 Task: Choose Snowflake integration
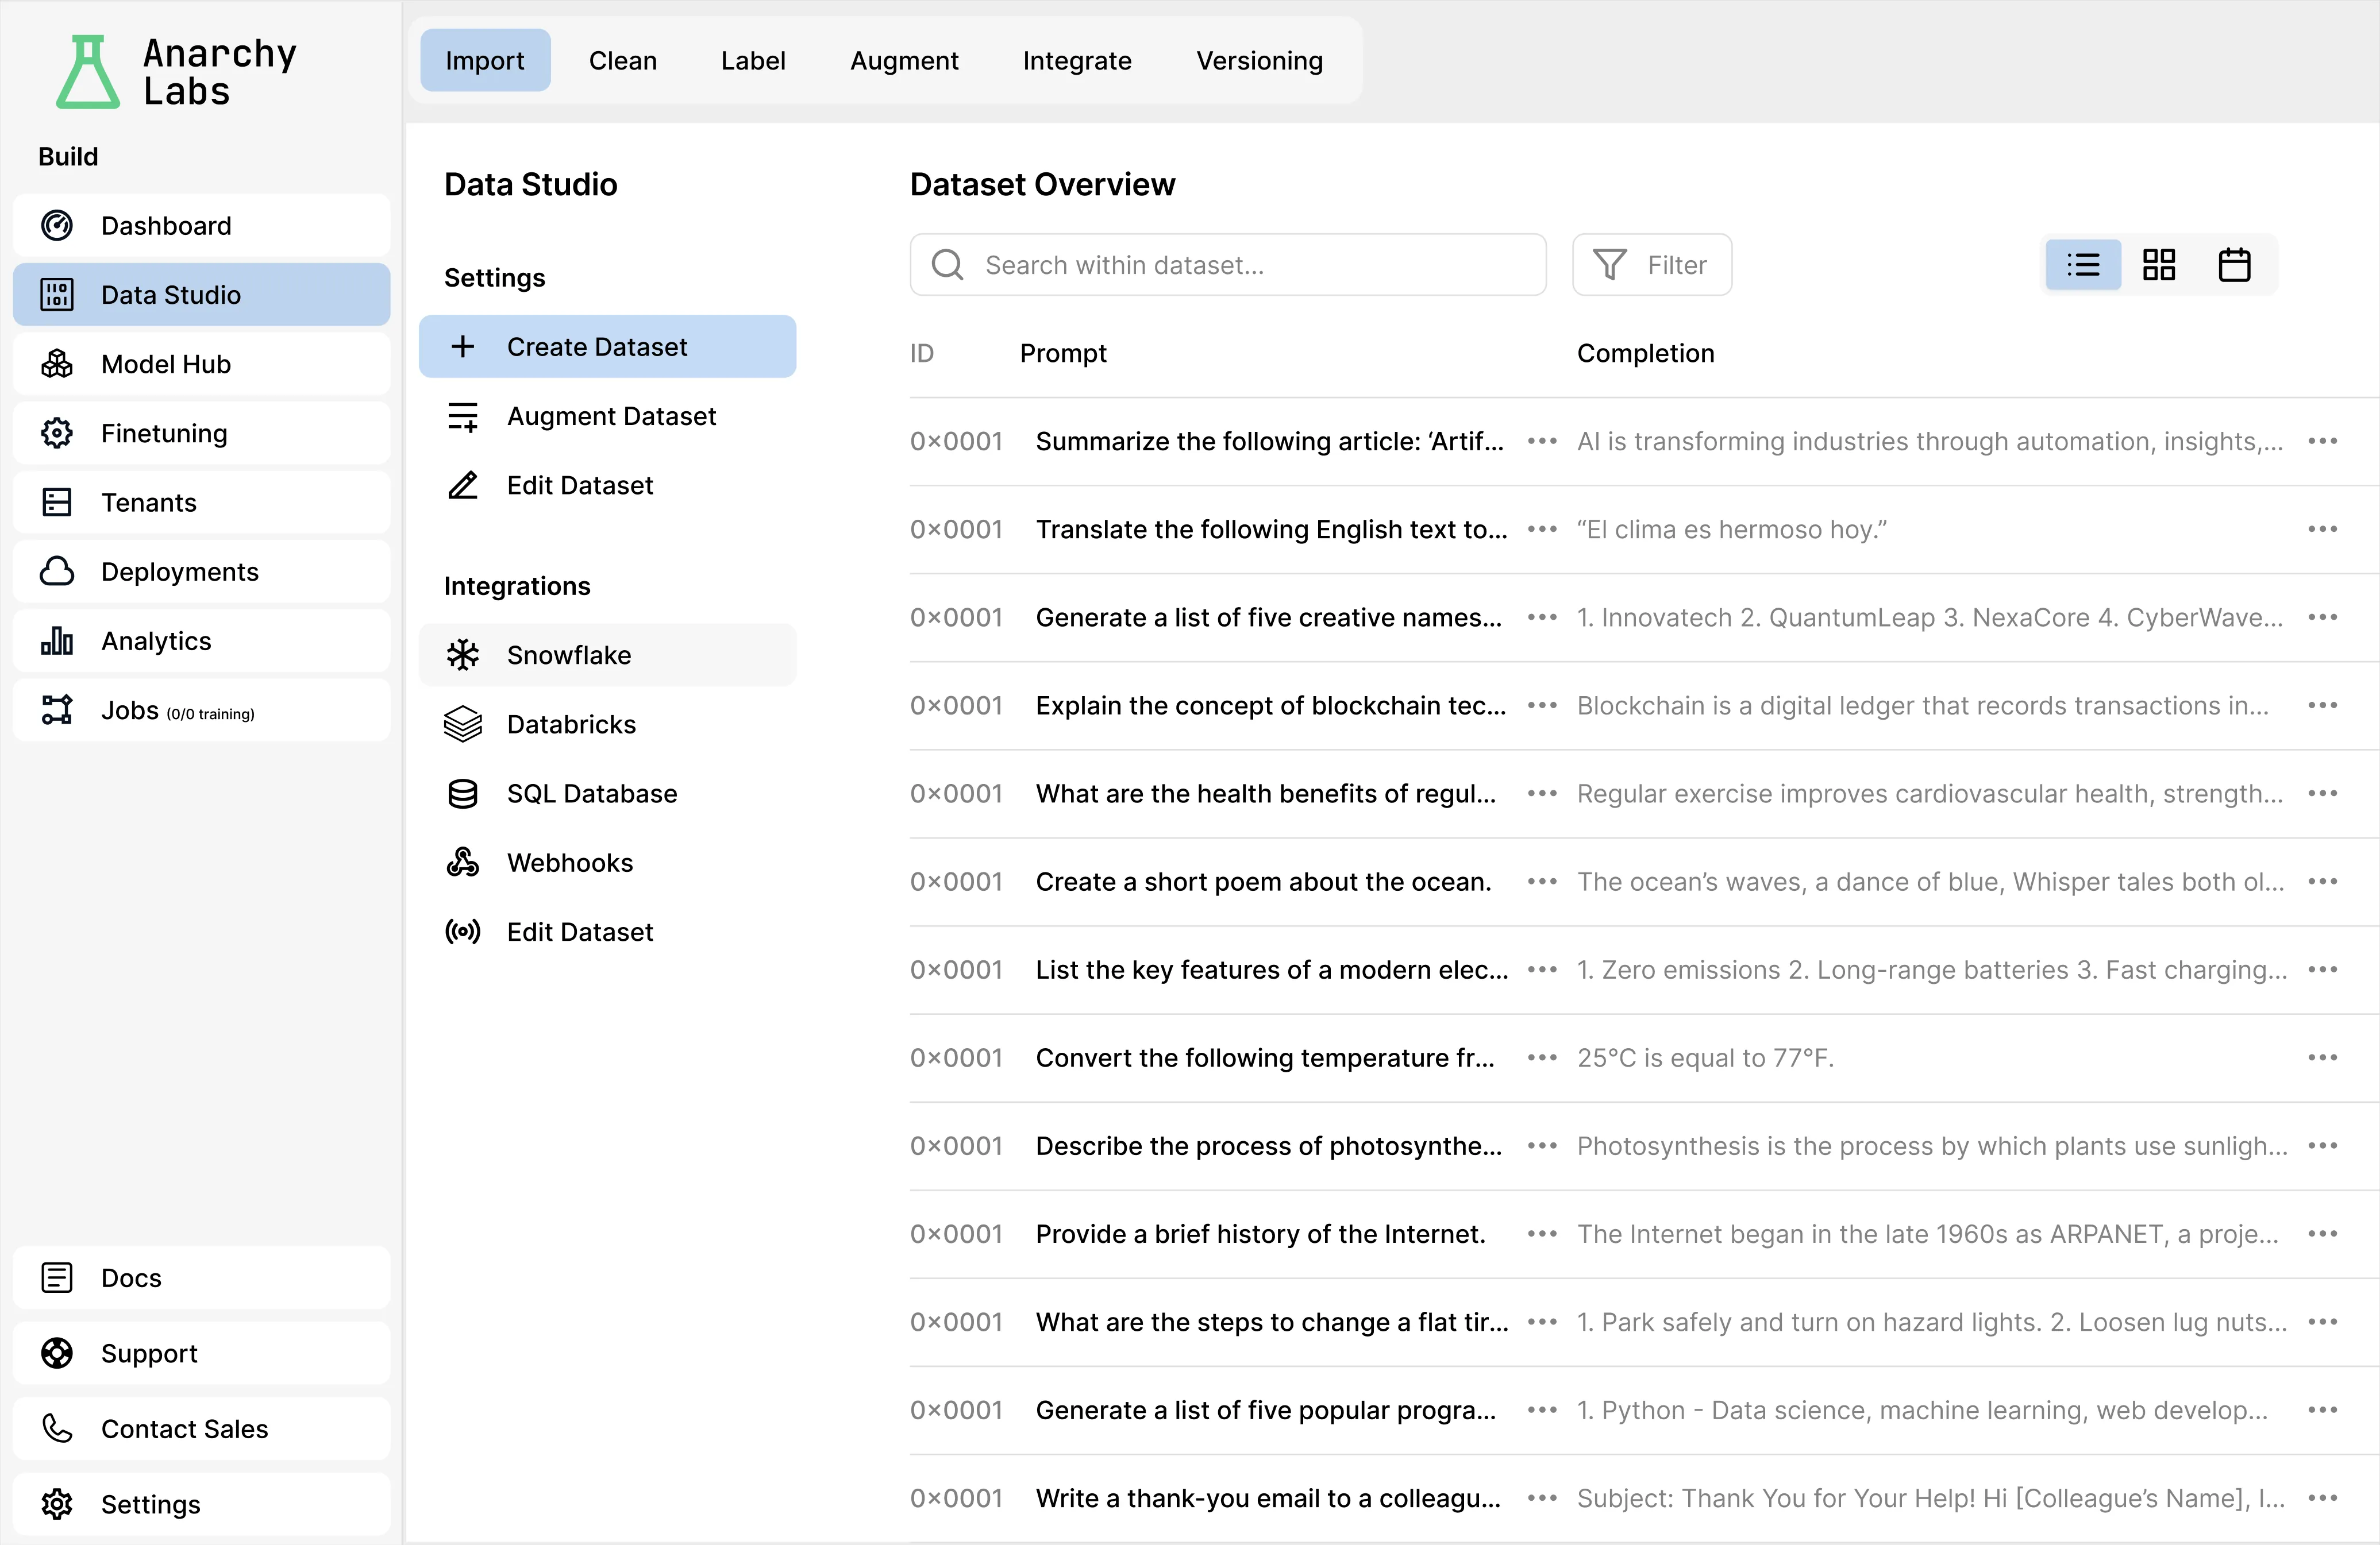(x=608, y=655)
